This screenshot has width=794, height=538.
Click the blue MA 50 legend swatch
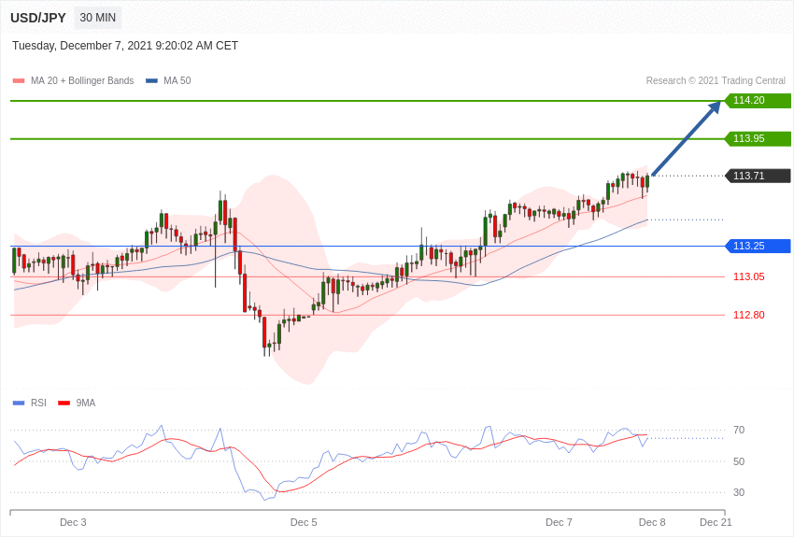tap(151, 81)
